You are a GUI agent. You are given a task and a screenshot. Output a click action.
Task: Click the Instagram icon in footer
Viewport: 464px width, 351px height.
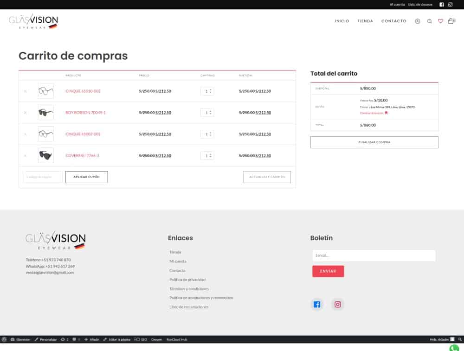[338, 305]
